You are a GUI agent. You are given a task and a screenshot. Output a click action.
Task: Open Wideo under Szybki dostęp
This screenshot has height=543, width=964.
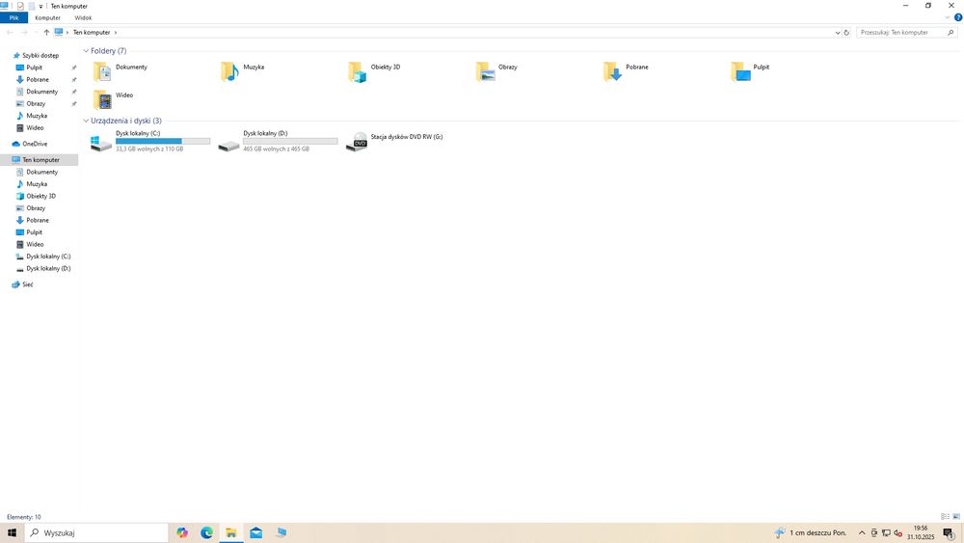coord(35,128)
